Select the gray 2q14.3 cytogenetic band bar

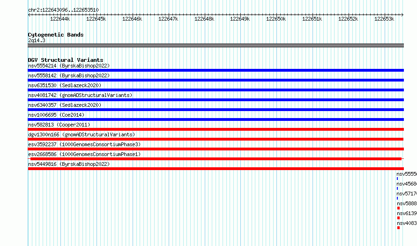[x=216, y=45]
